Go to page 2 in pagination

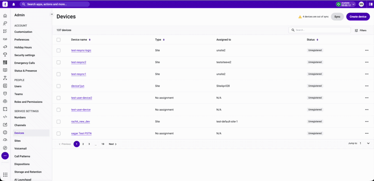point(83,144)
